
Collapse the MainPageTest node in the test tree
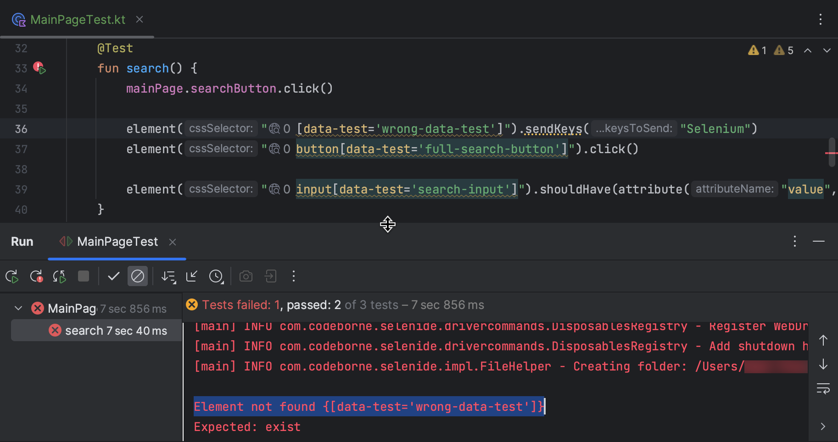(18, 308)
